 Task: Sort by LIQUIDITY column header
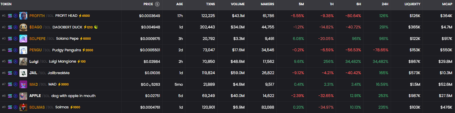[x=412, y=4]
